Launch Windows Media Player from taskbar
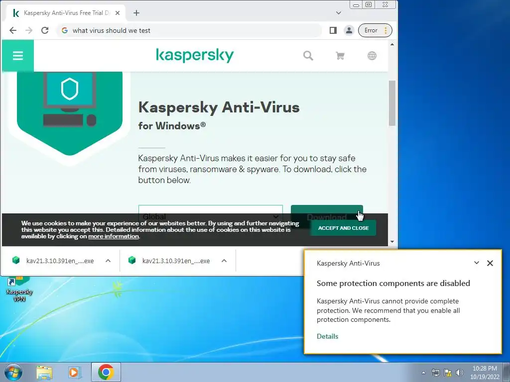The height and width of the screenshot is (382, 510). click(74, 372)
